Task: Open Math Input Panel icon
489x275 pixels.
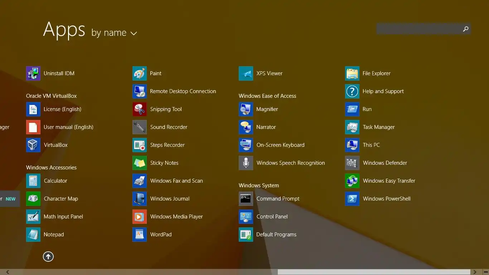Action: [33, 217]
